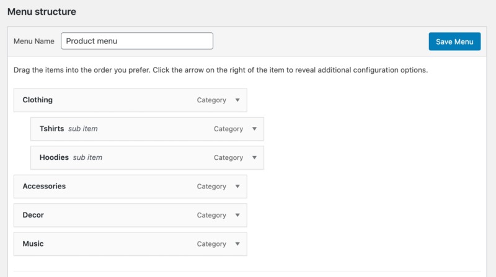The width and height of the screenshot is (496, 277).
Task: Select the Music menu item title
Action: (x=33, y=244)
